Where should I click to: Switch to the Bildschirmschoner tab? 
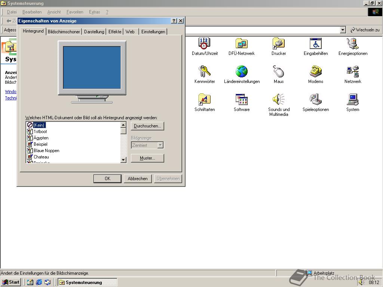(64, 32)
